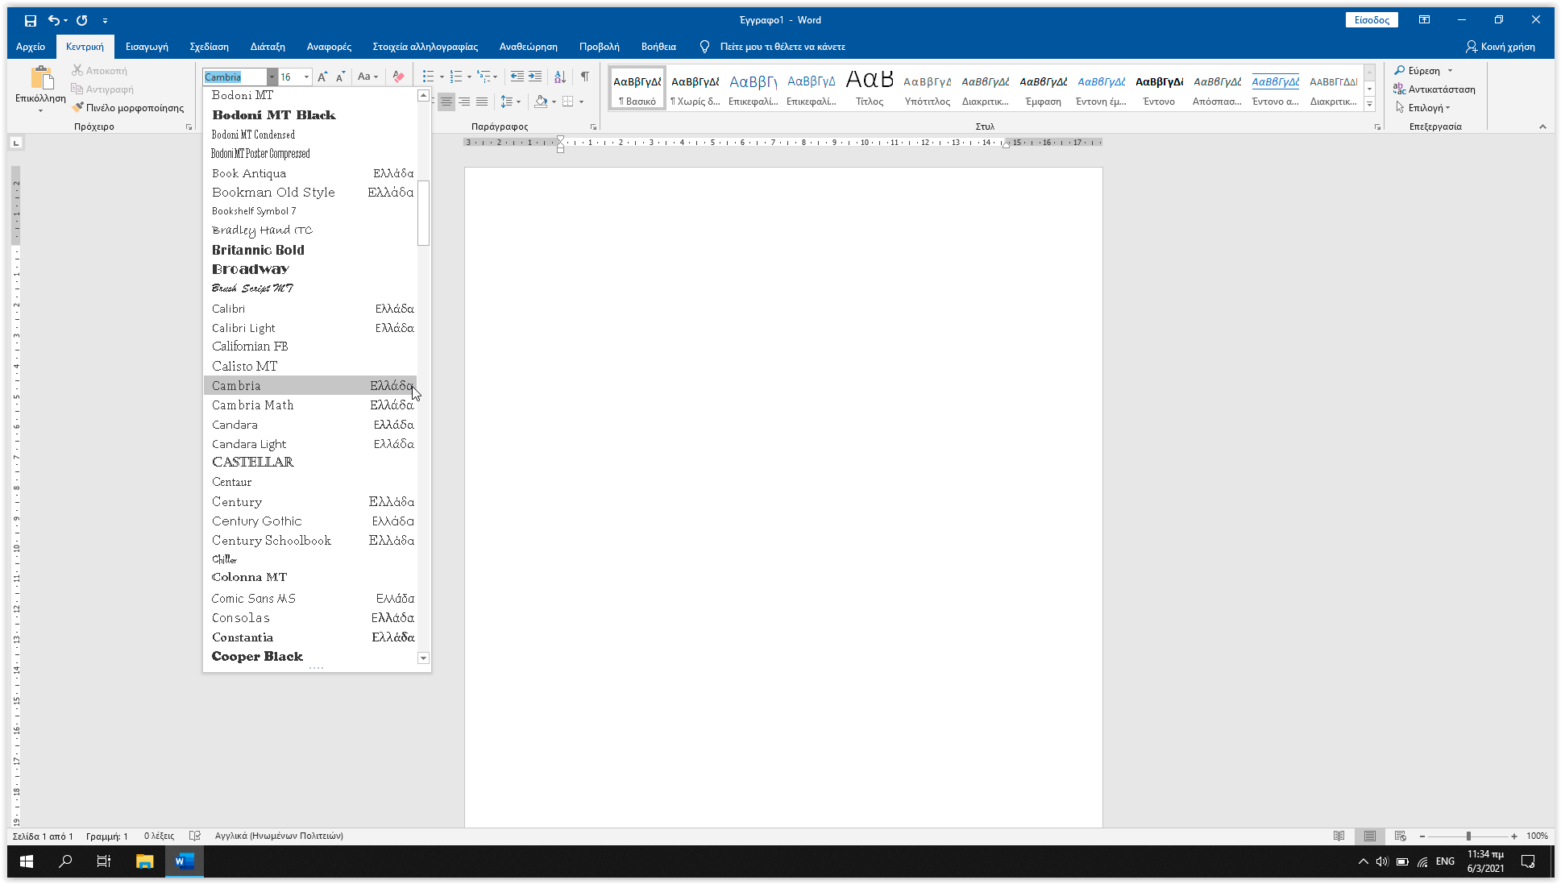Click the zoom out minus button

pos(1422,836)
